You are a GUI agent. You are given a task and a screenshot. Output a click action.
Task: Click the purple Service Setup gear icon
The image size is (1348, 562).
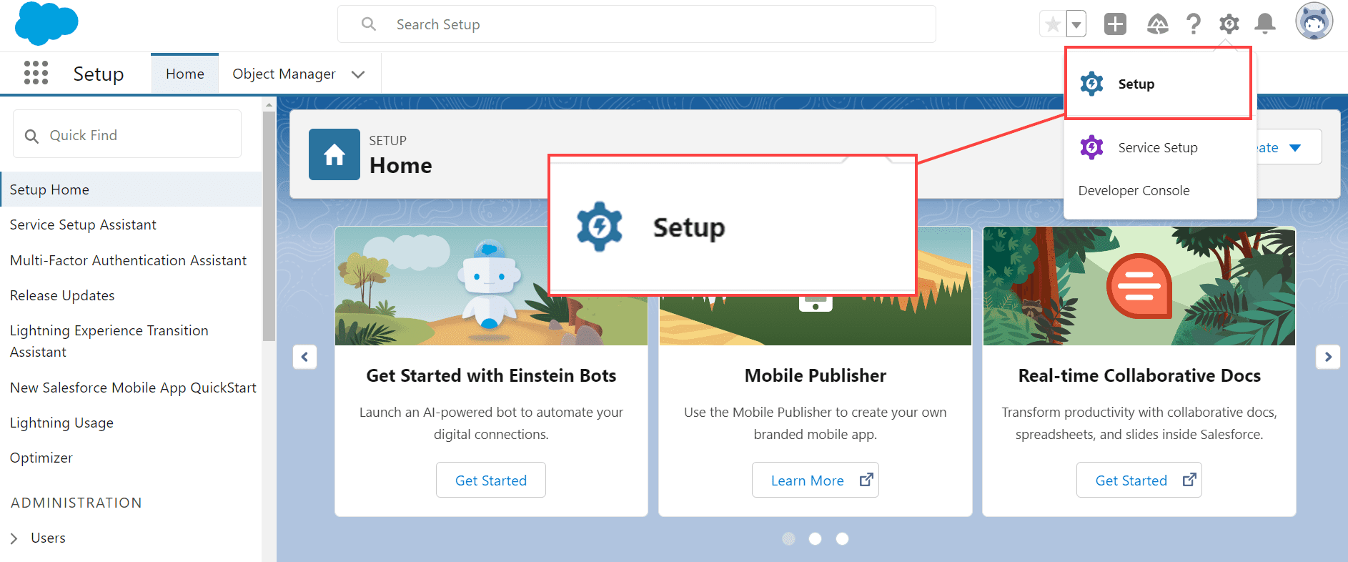[1091, 147]
